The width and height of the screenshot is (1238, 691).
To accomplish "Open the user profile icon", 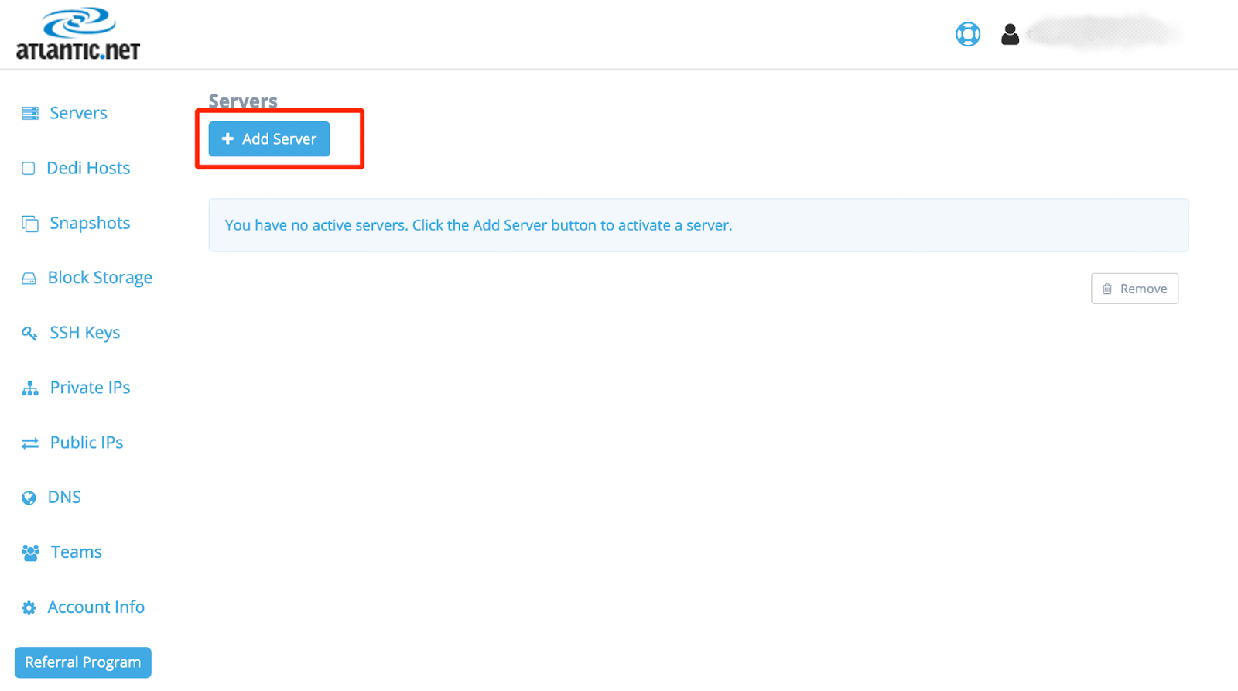I will [x=1010, y=34].
